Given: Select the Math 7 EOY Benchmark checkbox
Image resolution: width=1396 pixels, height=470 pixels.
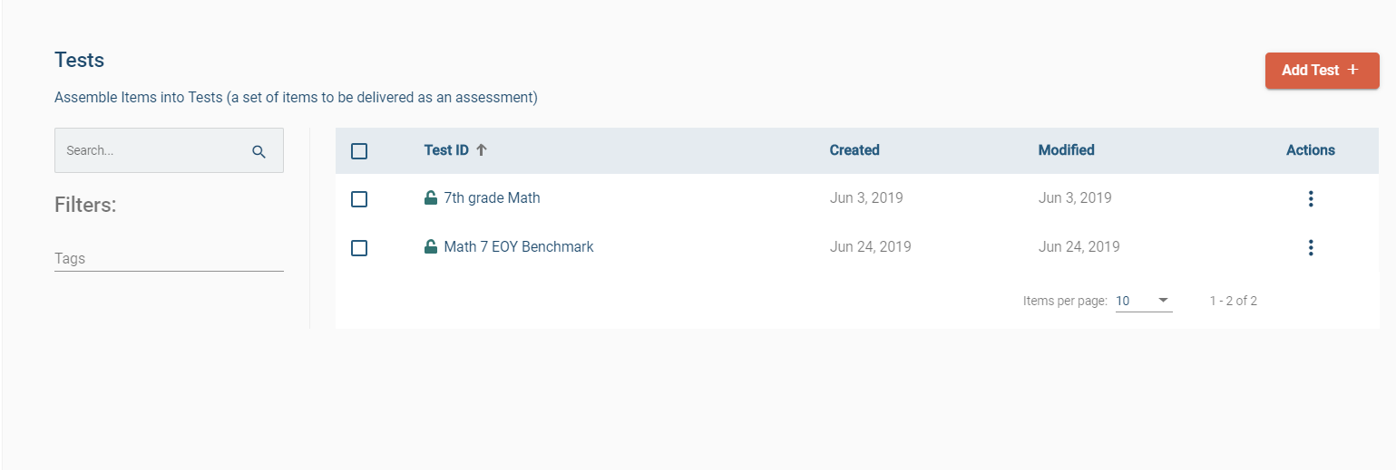Looking at the screenshot, I should (359, 247).
